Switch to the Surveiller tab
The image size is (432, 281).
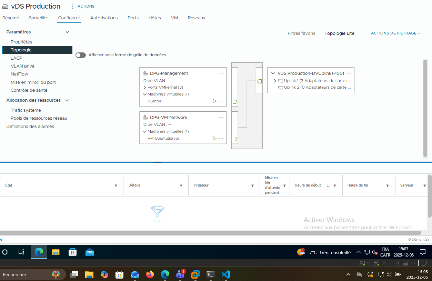38,18
